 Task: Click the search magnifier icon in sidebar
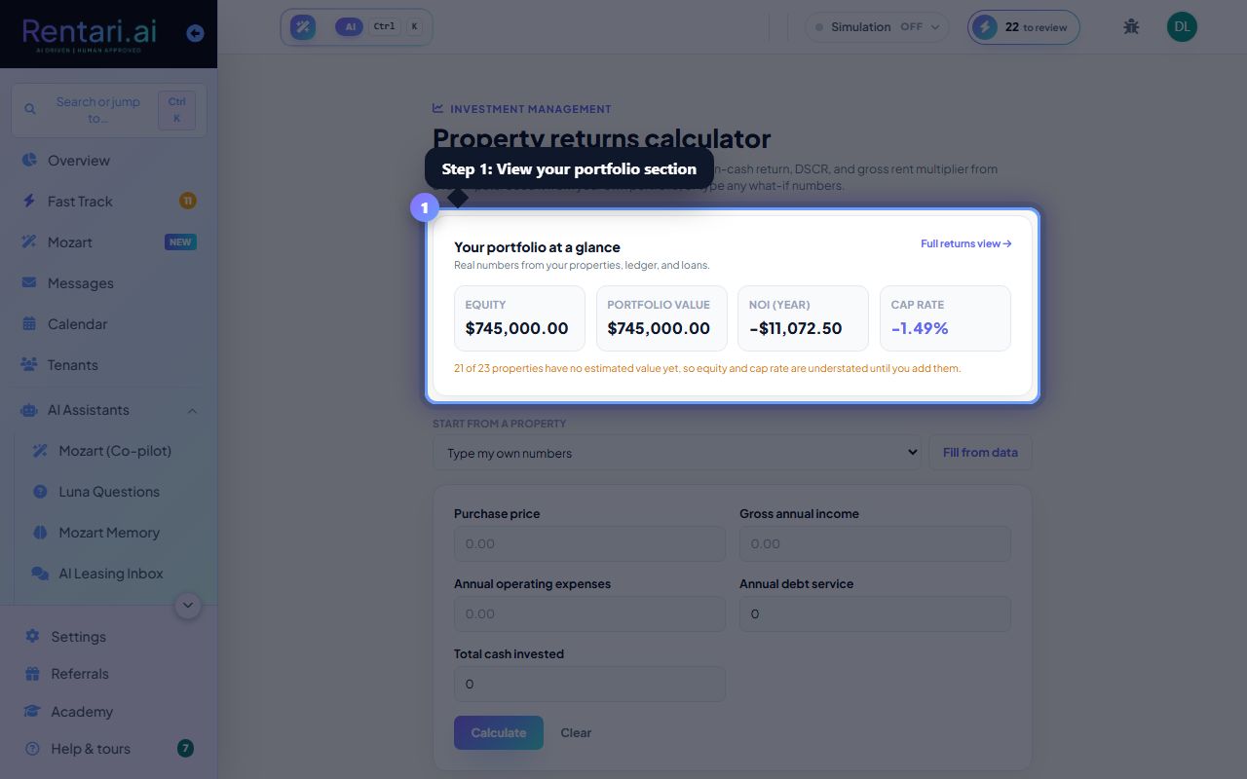pos(30,110)
